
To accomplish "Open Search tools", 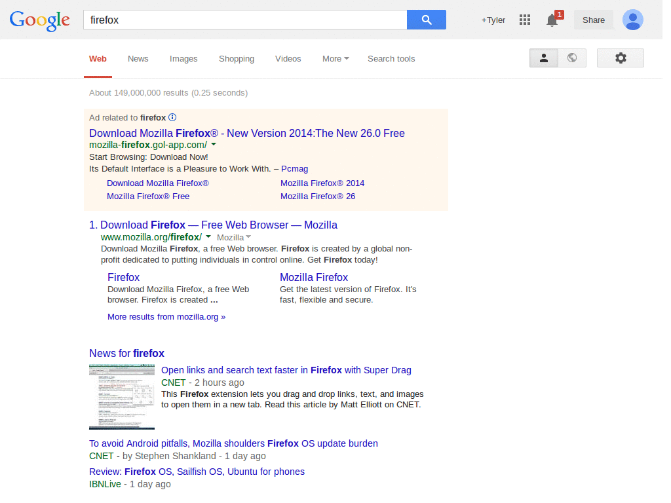I will point(391,58).
